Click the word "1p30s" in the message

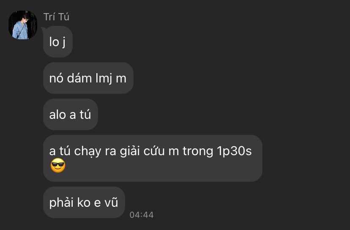[x=234, y=151]
